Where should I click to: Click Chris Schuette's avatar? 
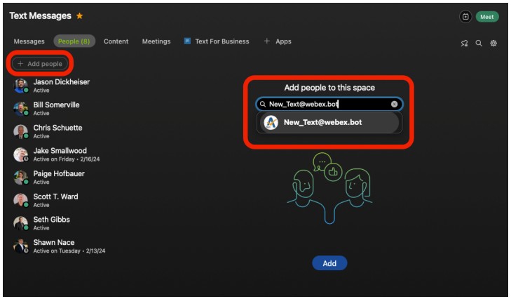point(20,131)
